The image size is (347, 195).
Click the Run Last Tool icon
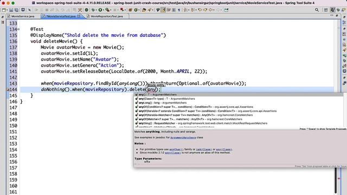[107, 10]
